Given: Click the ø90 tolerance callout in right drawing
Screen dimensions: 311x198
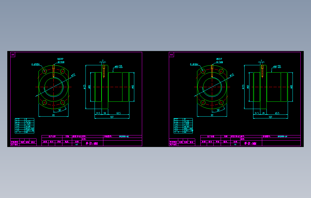Looking at the screenshot, I should click(277, 67).
